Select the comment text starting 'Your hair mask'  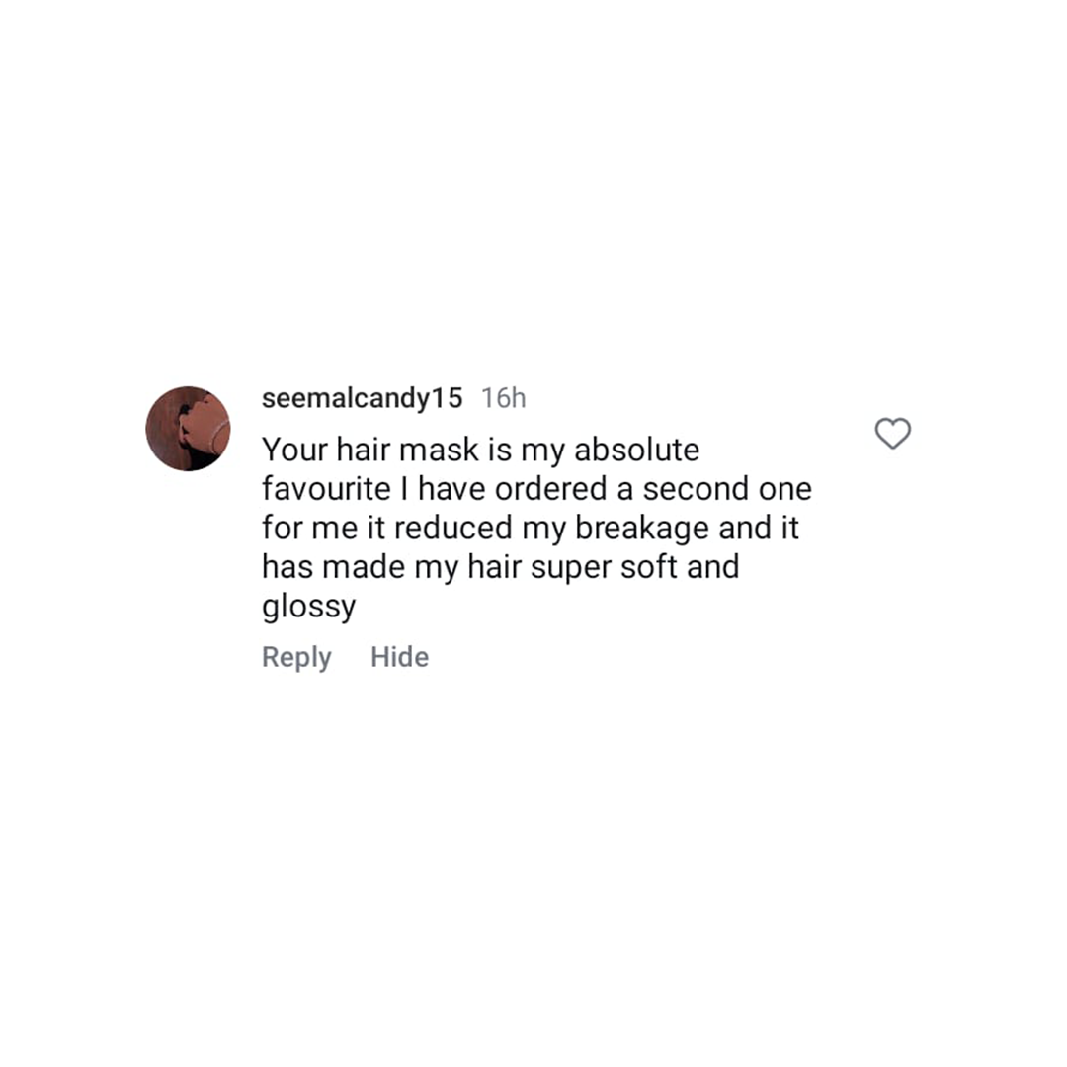click(536, 528)
